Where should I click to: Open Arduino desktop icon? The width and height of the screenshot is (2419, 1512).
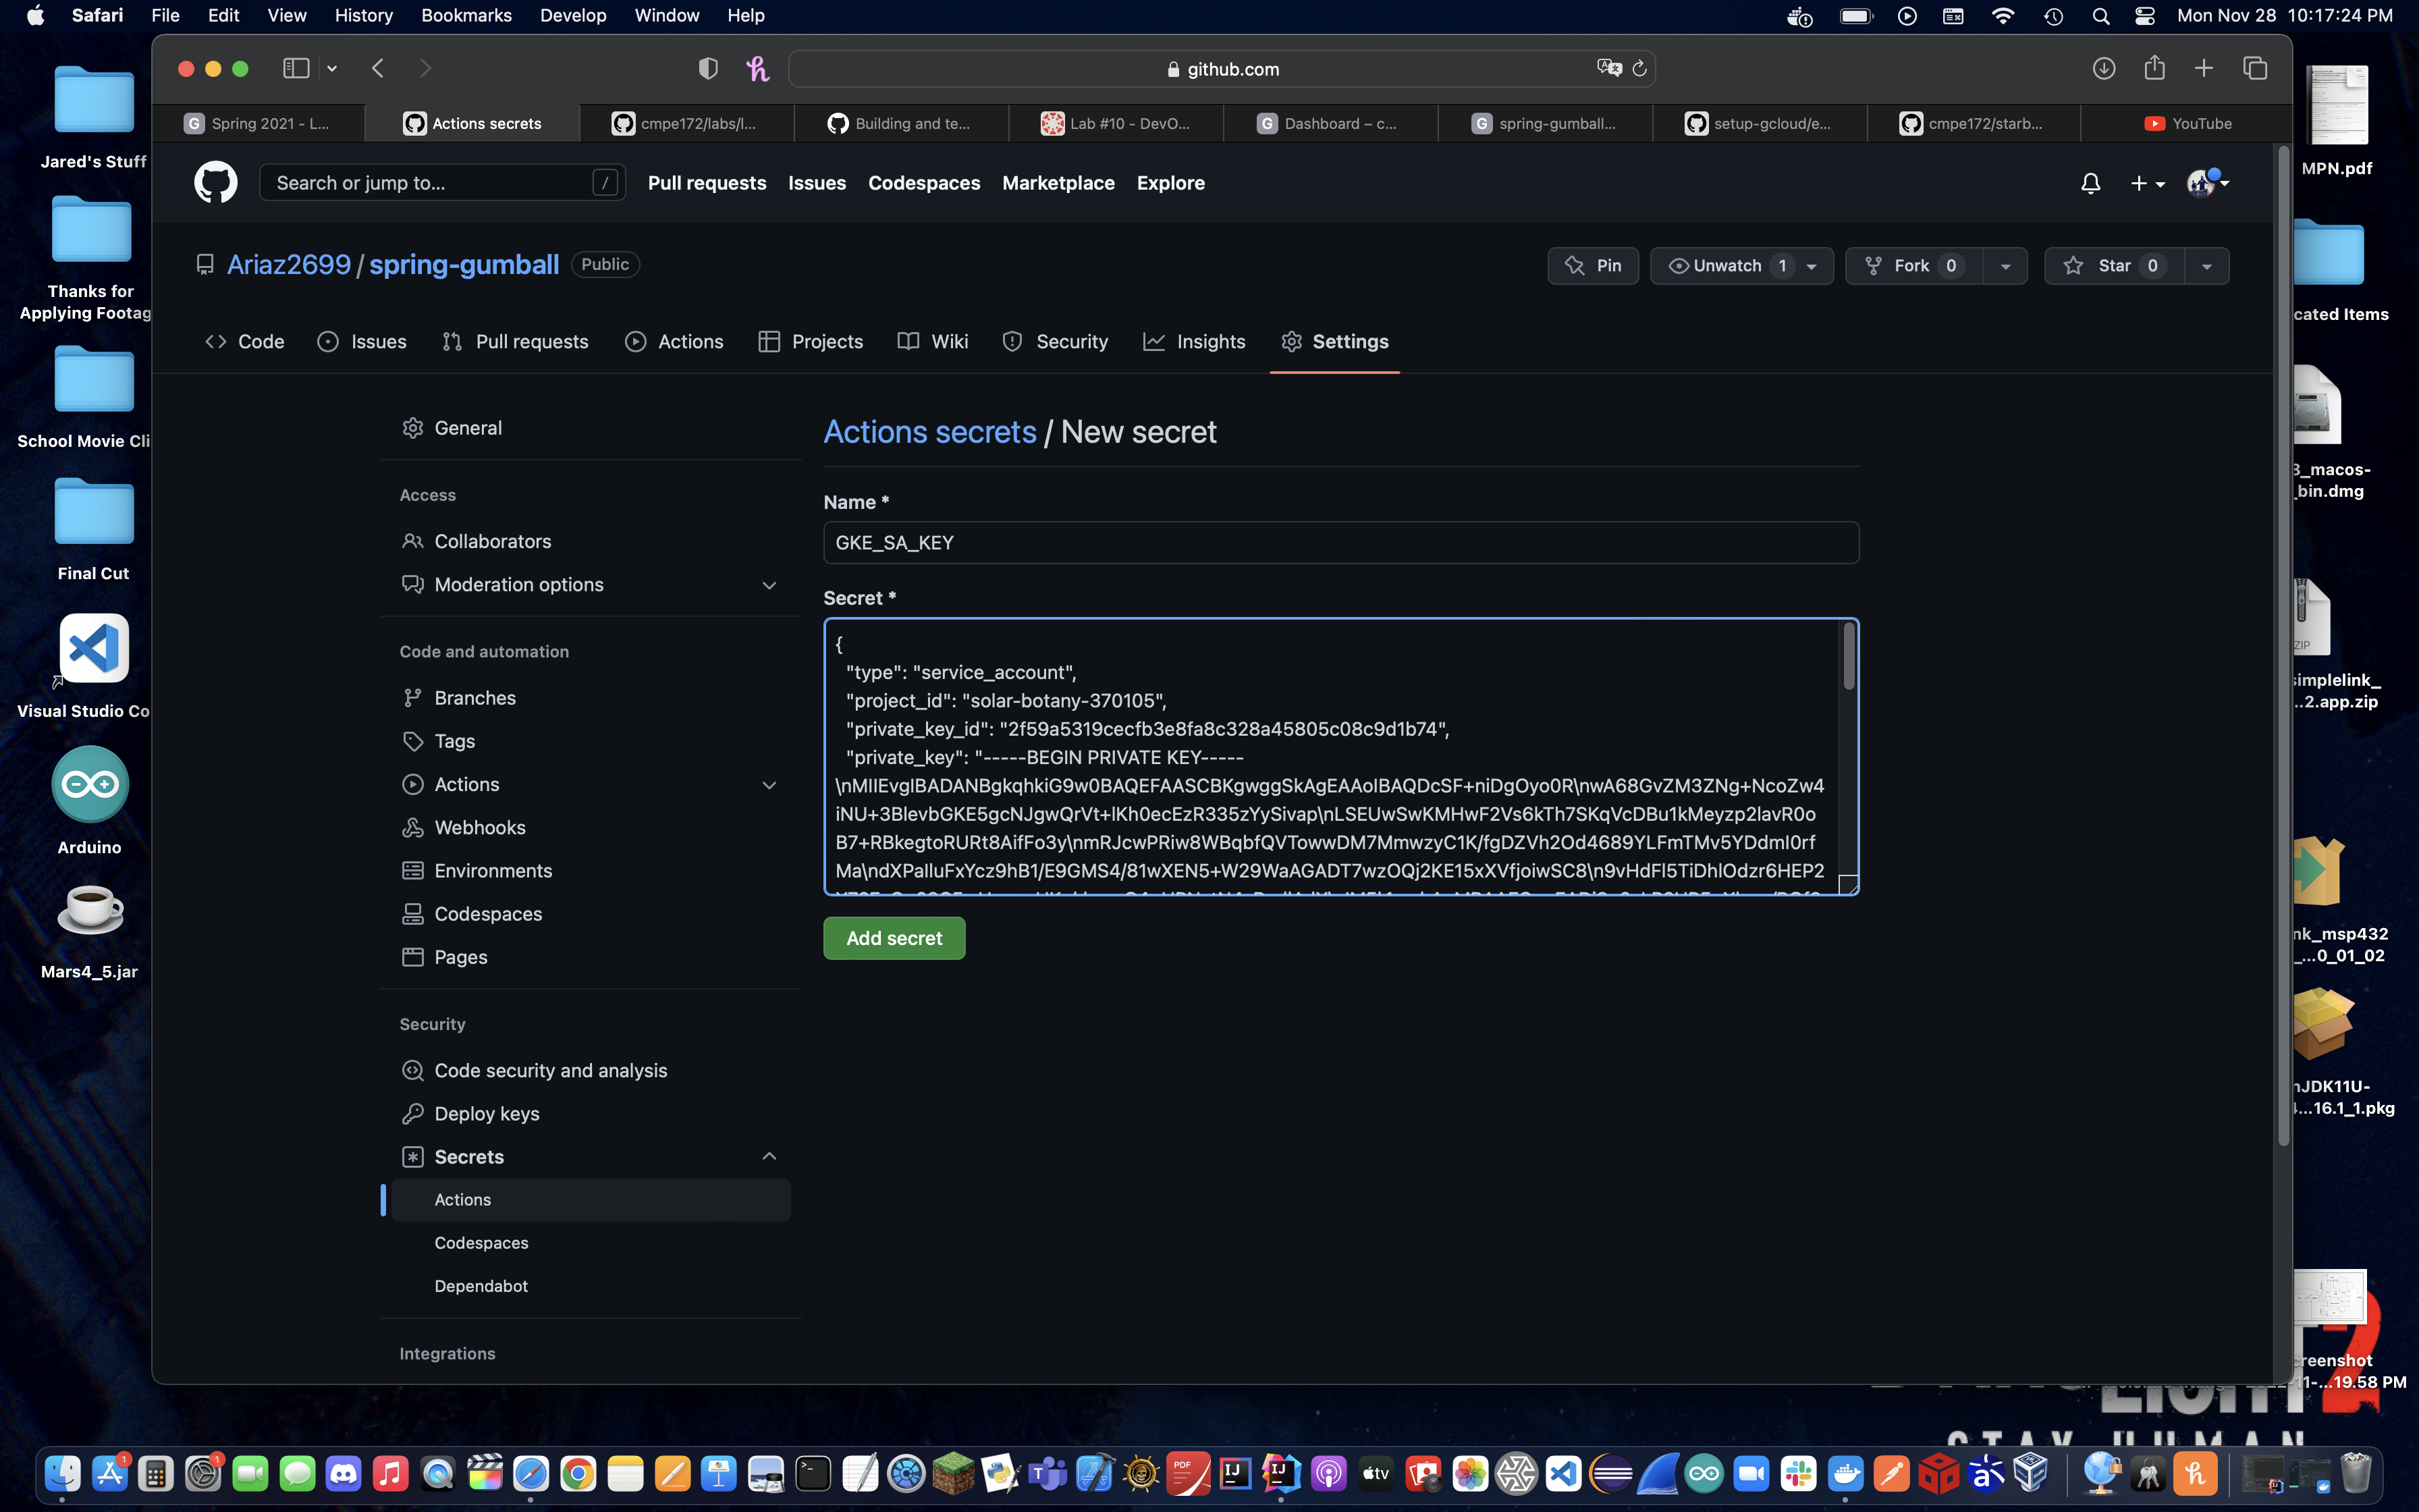click(91, 785)
